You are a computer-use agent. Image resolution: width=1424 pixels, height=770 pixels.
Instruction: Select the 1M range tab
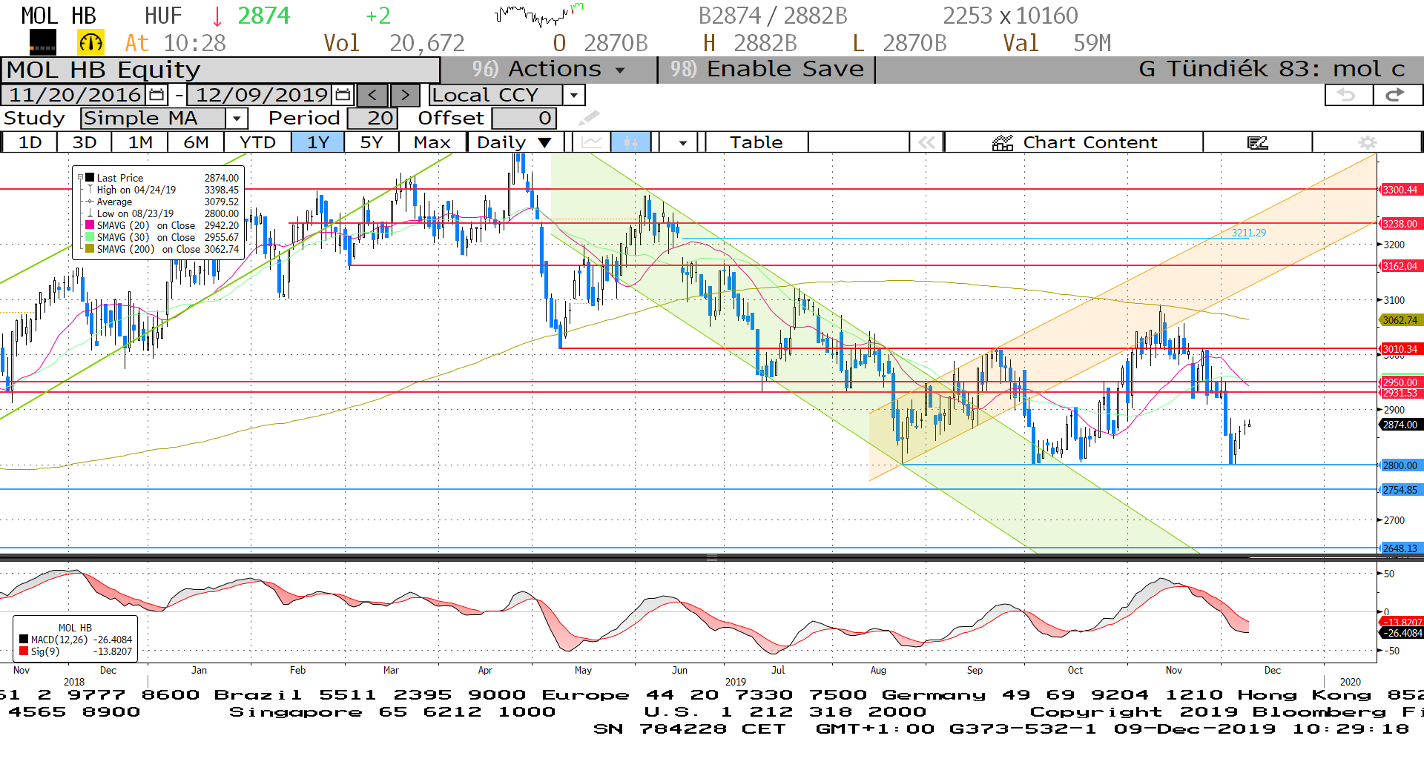pyautogui.click(x=140, y=142)
